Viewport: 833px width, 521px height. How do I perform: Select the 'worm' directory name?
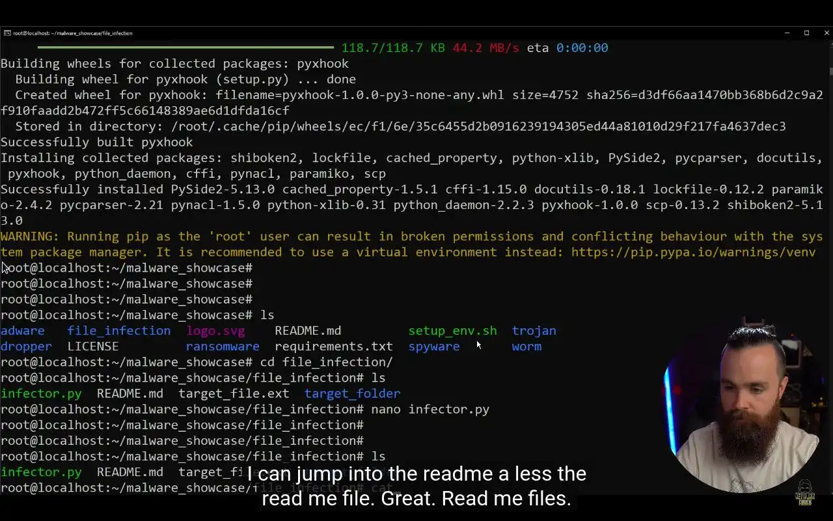526,346
